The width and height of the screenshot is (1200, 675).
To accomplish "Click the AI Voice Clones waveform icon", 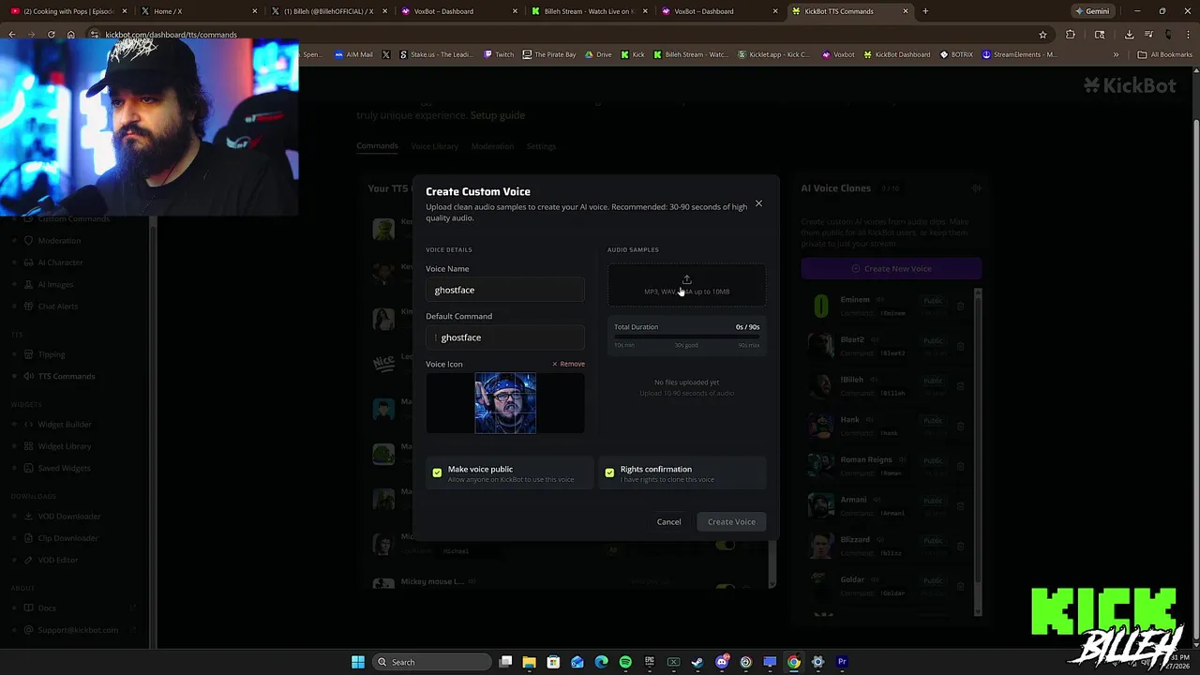I will tap(976, 188).
